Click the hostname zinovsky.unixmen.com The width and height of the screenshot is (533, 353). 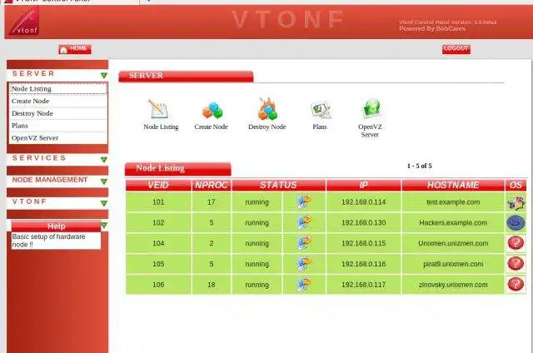(453, 285)
